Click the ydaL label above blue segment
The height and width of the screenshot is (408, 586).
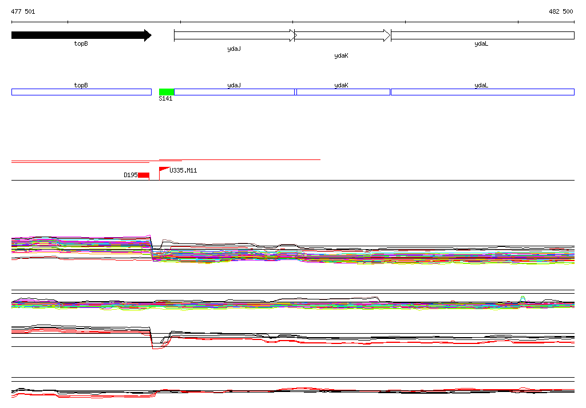(481, 85)
